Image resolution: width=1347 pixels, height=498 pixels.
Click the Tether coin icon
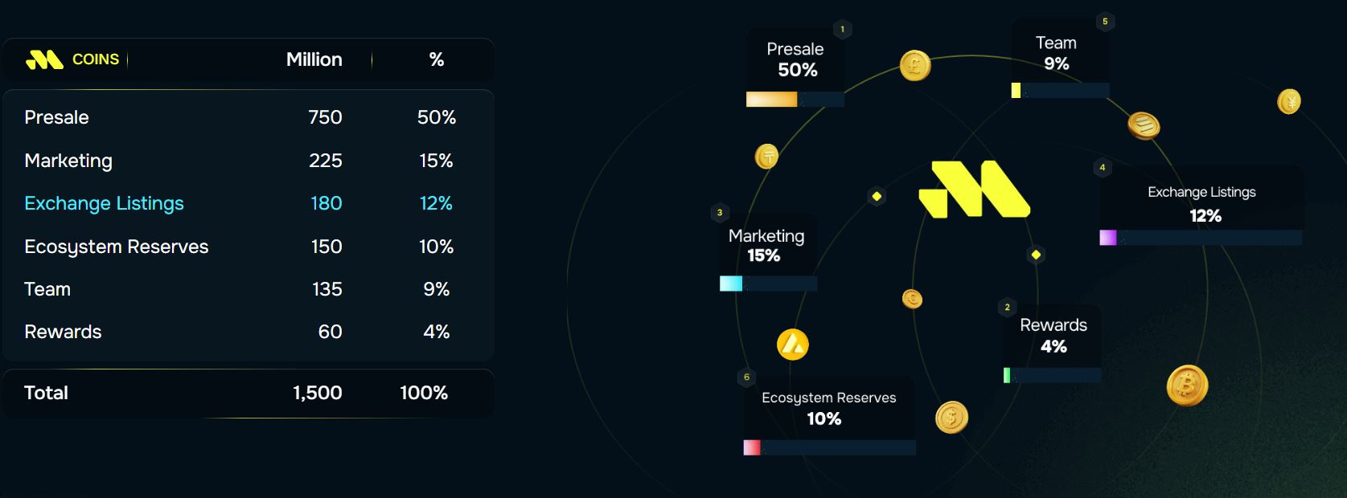tap(767, 157)
